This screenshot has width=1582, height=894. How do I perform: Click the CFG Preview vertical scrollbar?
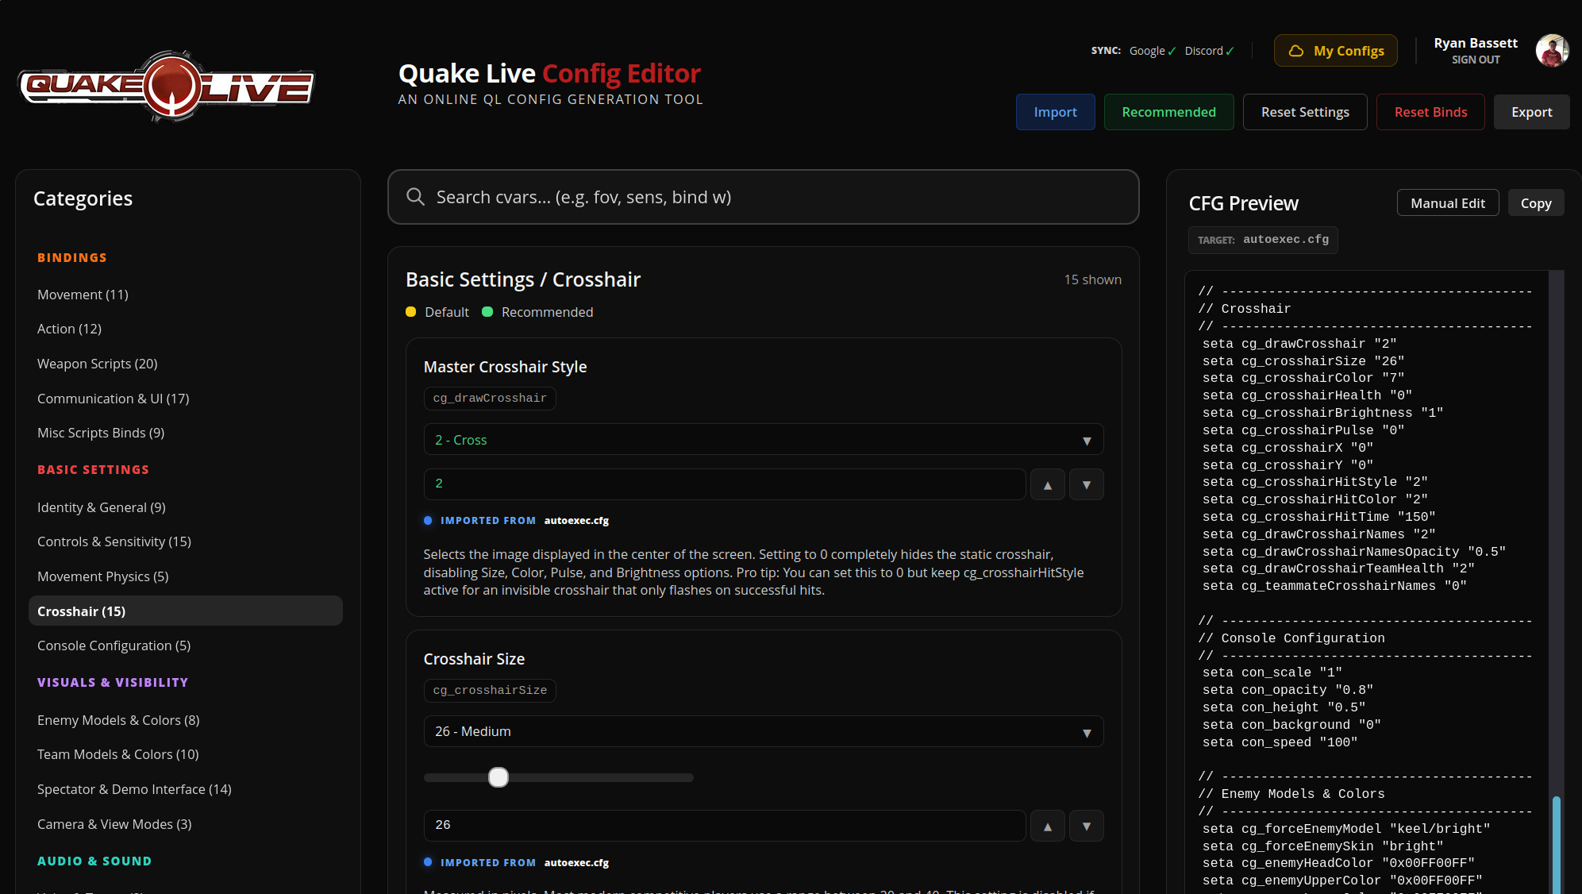(1556, 845)
